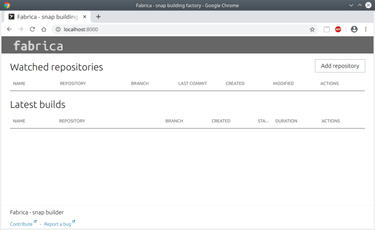
Task: Close the Fabrica tab
Action: pos(85,17)
